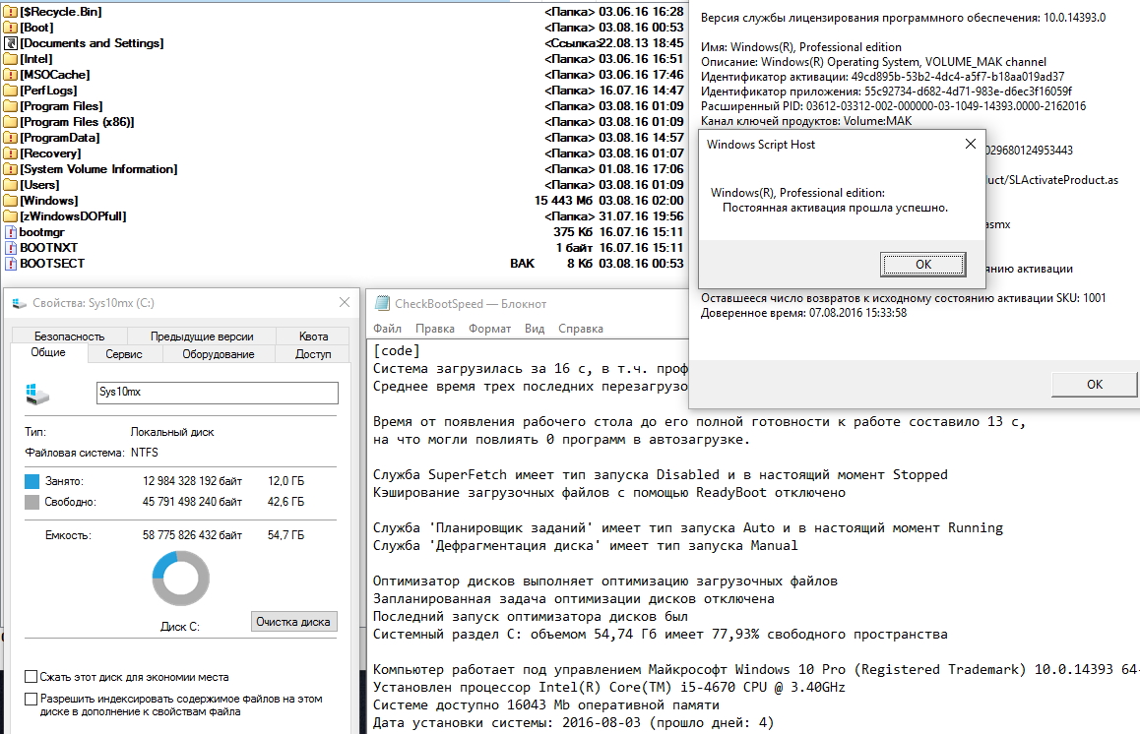Click date 31.07.16 19:56 for zWindowsDOPfull
The width and height of the screenshot is (1140, 734).
(641, 216)
